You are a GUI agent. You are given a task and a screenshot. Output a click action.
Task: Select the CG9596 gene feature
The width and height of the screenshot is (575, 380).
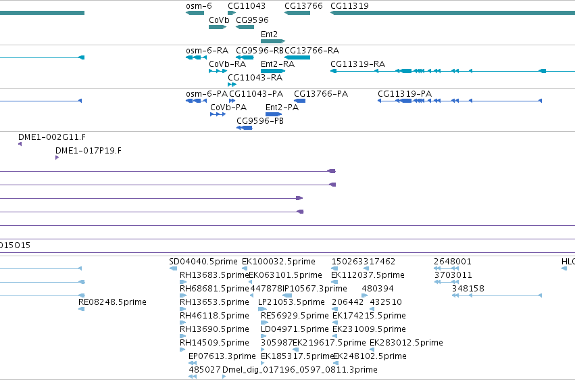(x=245, y=27)
